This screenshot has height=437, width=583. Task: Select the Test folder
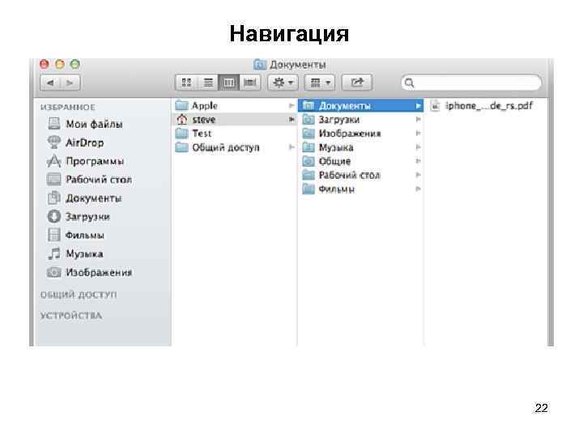pyautogui.click(x=235, y=134)
